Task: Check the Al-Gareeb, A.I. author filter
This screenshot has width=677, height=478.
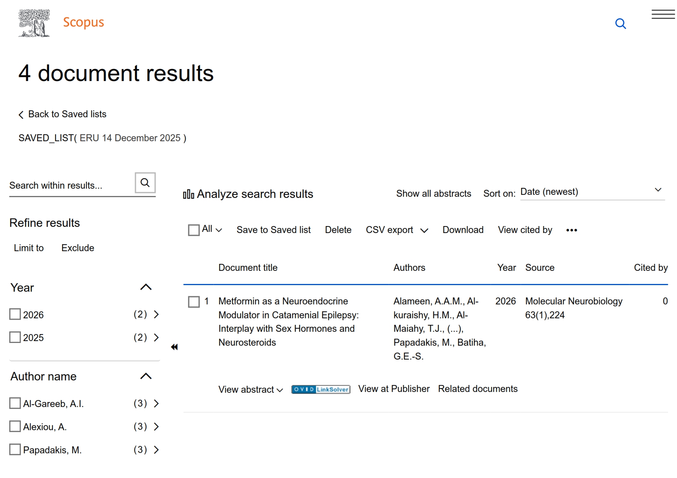Action: [x=15, y=404]
